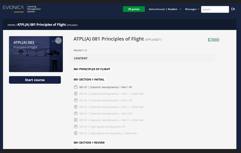241x153 pixels.
Task: Click lesson icon beside High-Speed Aerodynamics #1
Action: (76, 127)
